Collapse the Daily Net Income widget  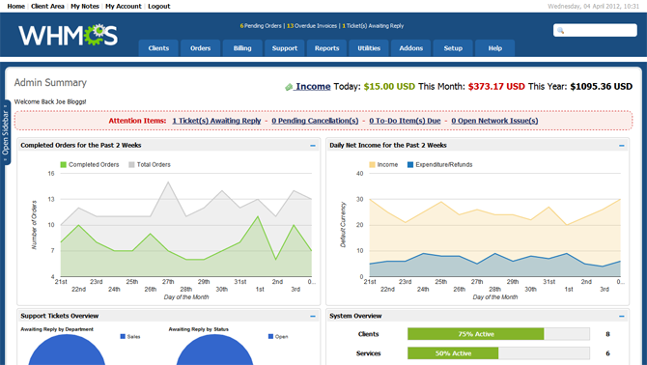pyautogui.click(x=622, y=146)
